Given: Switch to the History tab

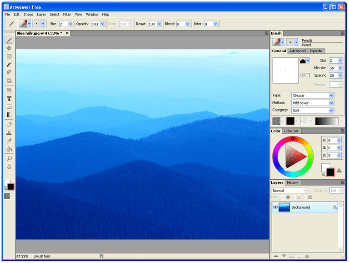Looking at the screenshot, I should click(292, 182).
